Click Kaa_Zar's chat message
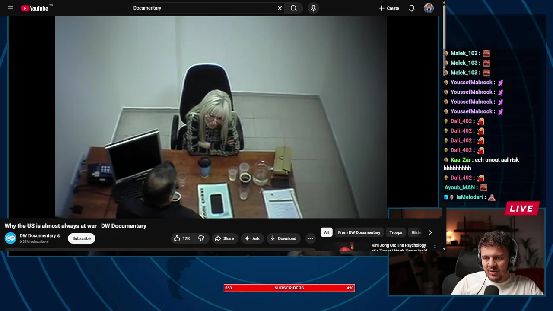This screenshot has width=553, height=311. click(x=481, y=164)
